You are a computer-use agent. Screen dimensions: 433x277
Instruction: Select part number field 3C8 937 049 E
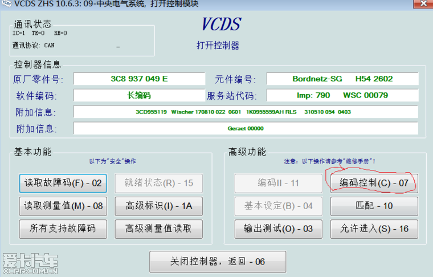140,79
